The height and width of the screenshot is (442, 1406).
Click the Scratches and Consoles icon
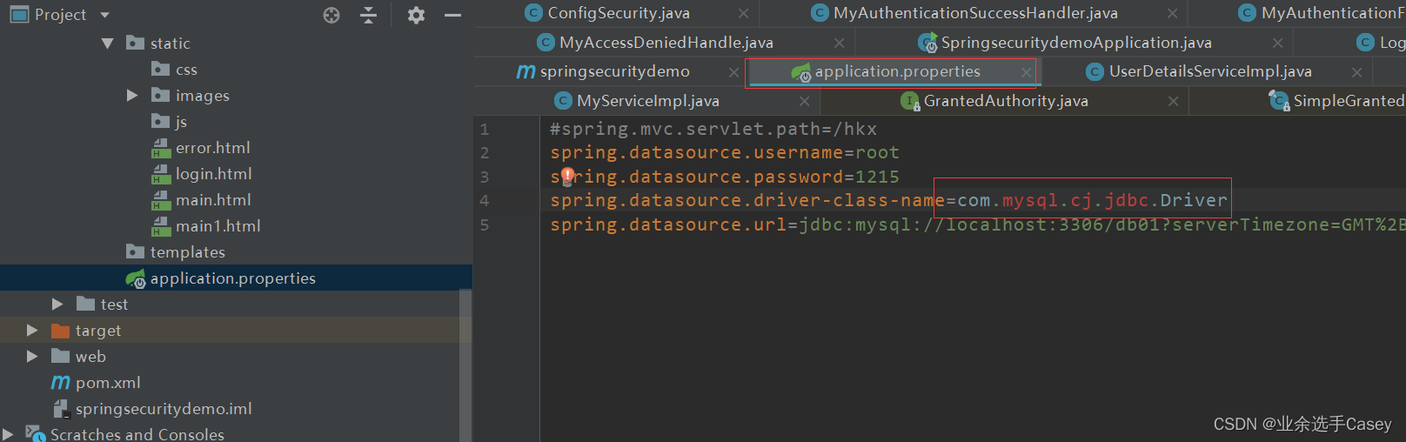pyautogui.click(x=35, y=433)
